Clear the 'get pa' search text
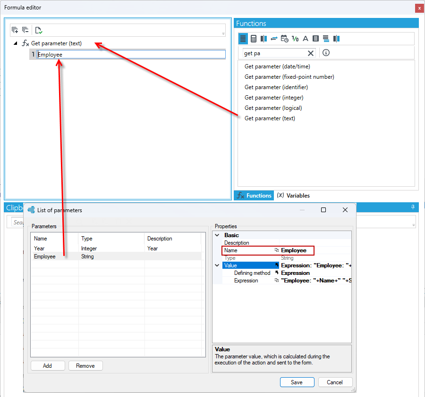Screen dimensions: 425x397 pos(311,53)
